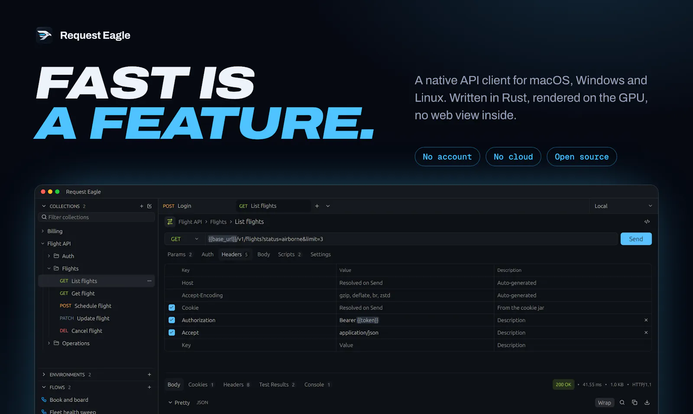This screenshot has height=414, width=693.
Task: Collapse the Flight API collection
Action: click(x=42, y=244)
